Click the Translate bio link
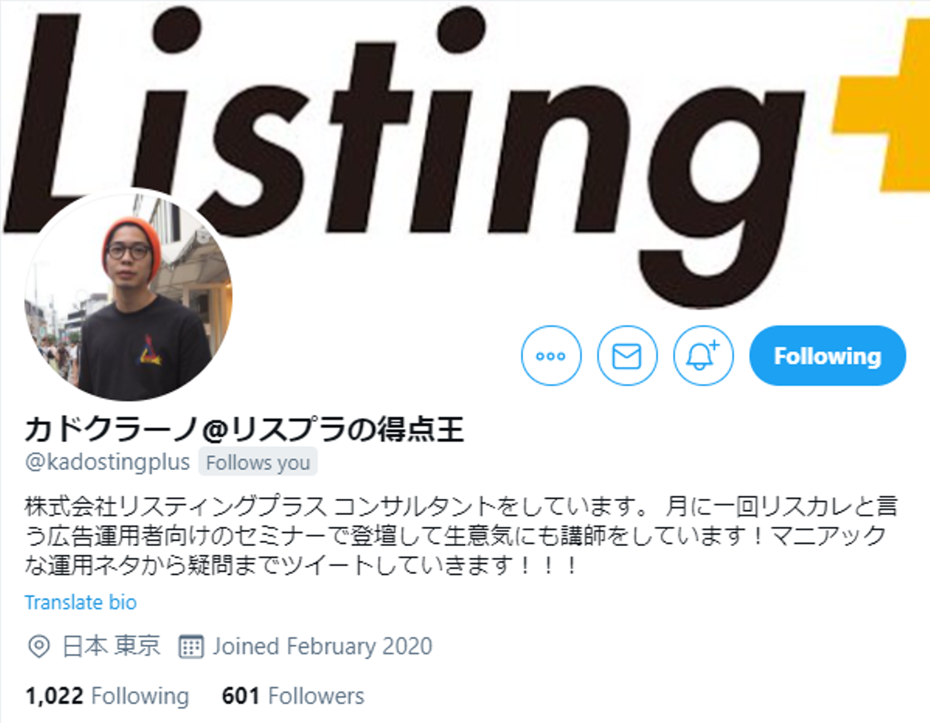The width and height of the screenshot is (930, 723). coord(81,602)
